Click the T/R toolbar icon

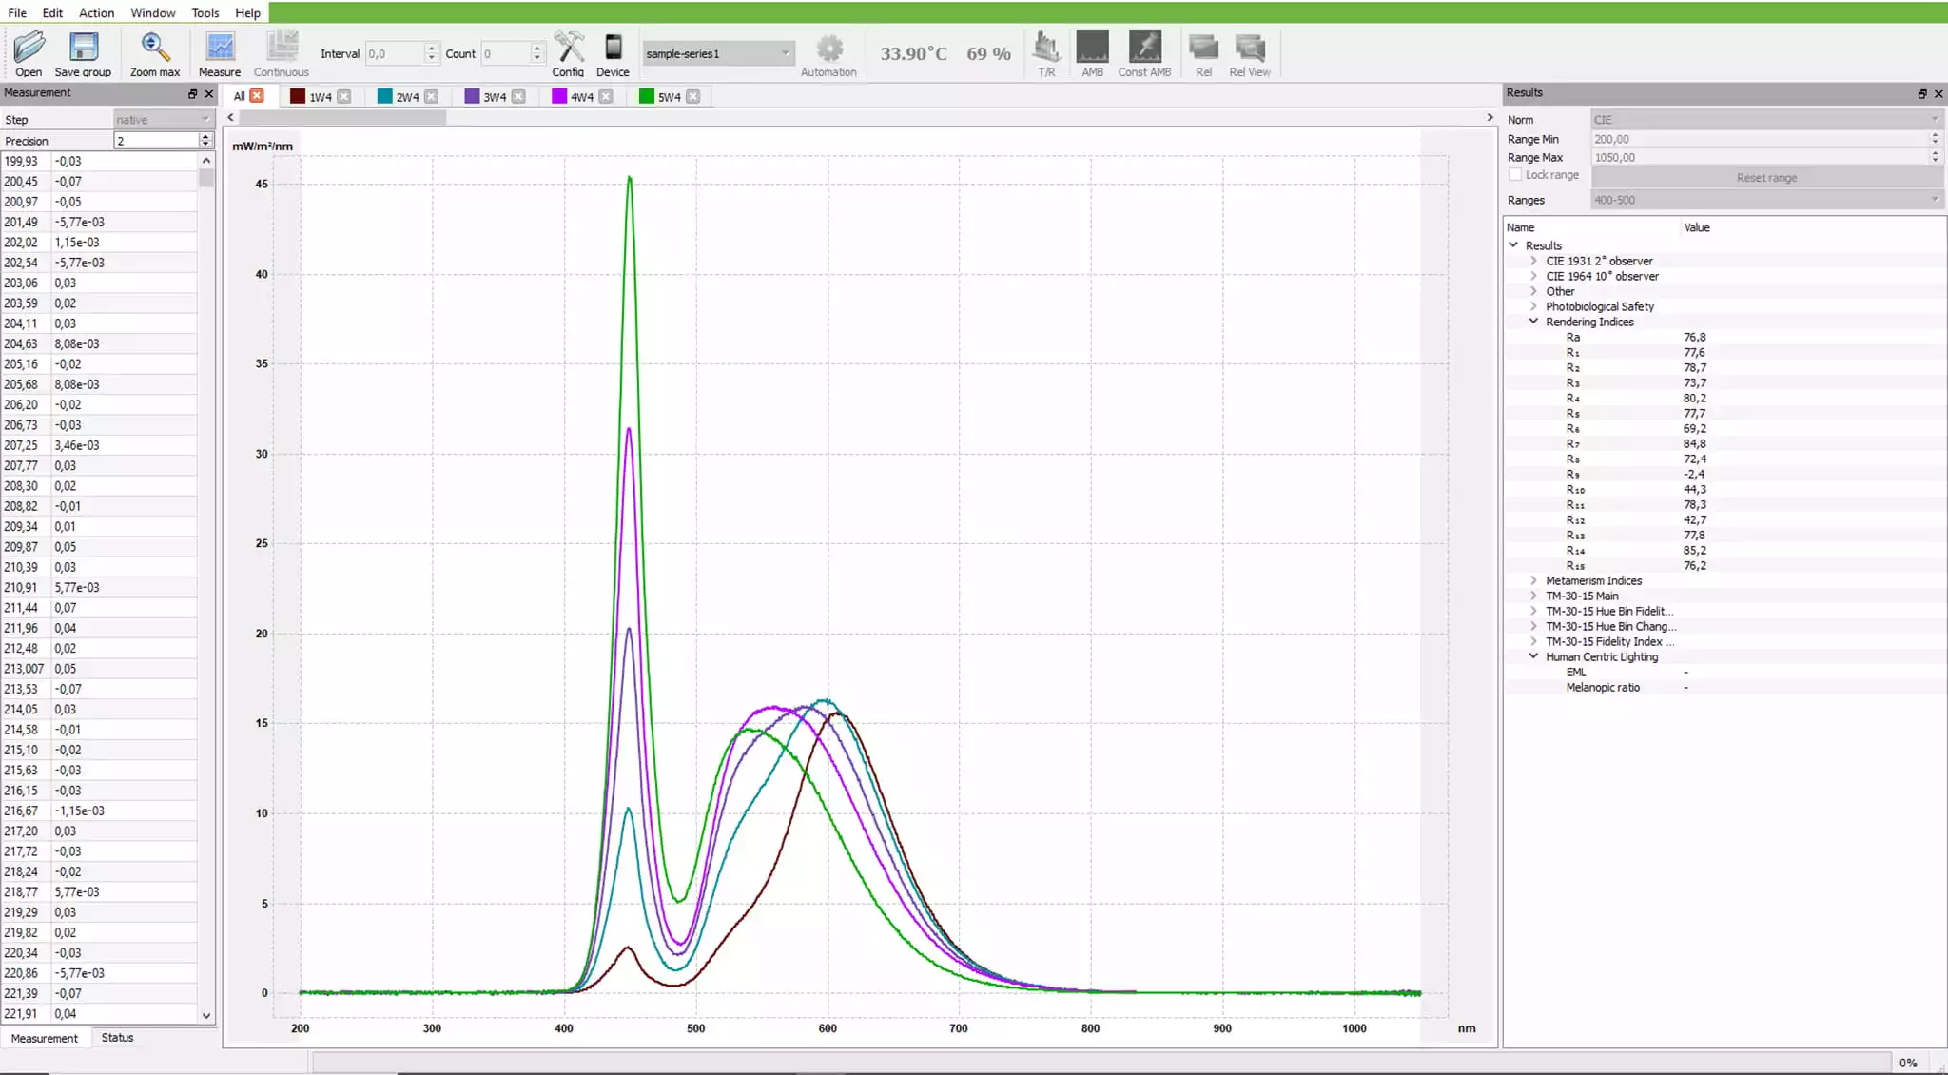click(x=1046, y=48)
